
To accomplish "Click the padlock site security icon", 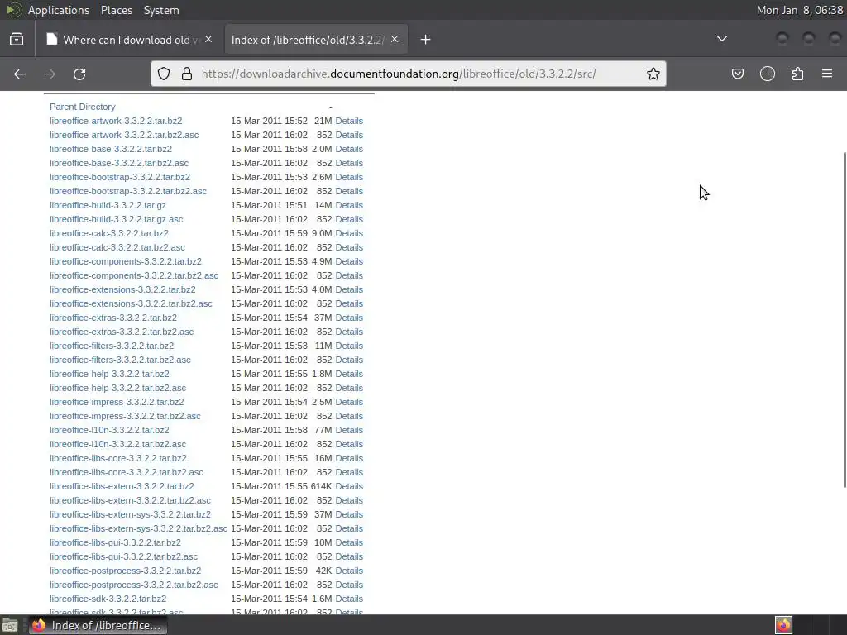I will (x=187, y=74).
